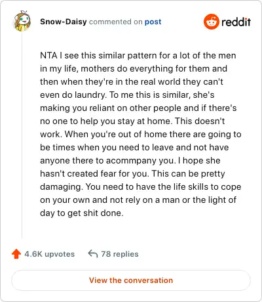The height and width of the screenshot is (302, 262).
Task: Click the 'commented on' text
Action: point(116,22)
